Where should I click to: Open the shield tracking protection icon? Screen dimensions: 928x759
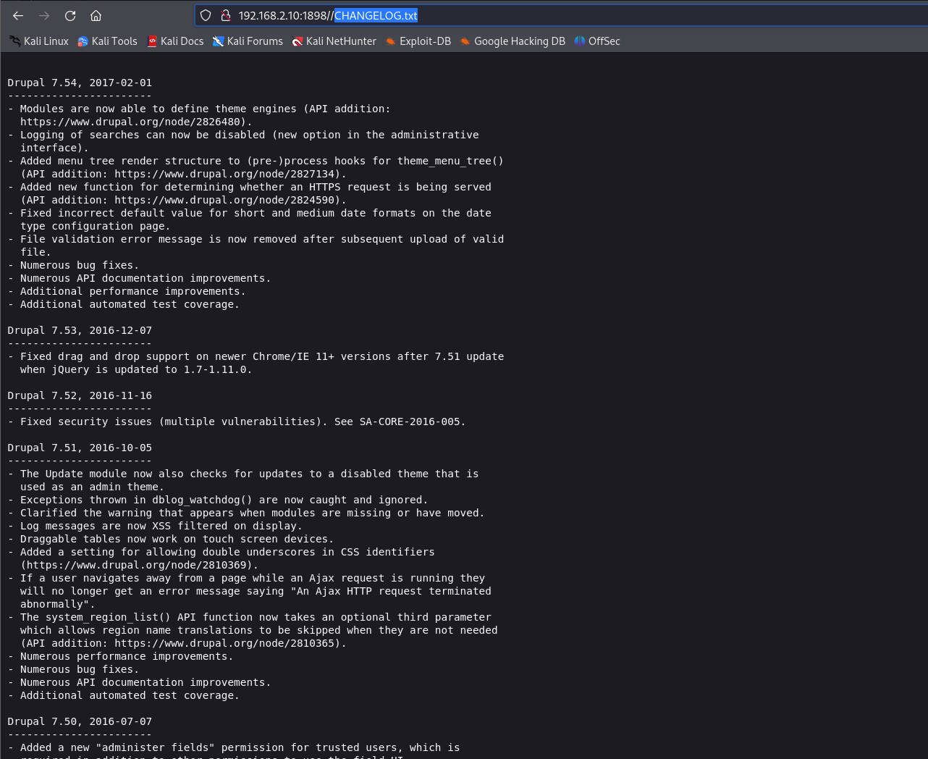coord(206,15)
